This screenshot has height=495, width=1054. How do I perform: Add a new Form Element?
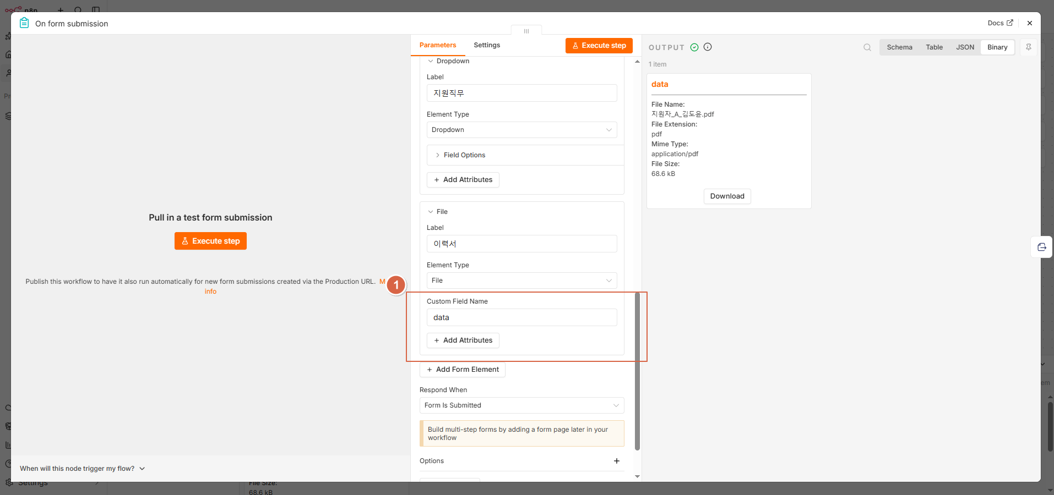(x=463, y=370)
